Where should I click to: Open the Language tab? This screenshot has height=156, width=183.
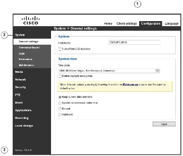[x=172, y=24]
